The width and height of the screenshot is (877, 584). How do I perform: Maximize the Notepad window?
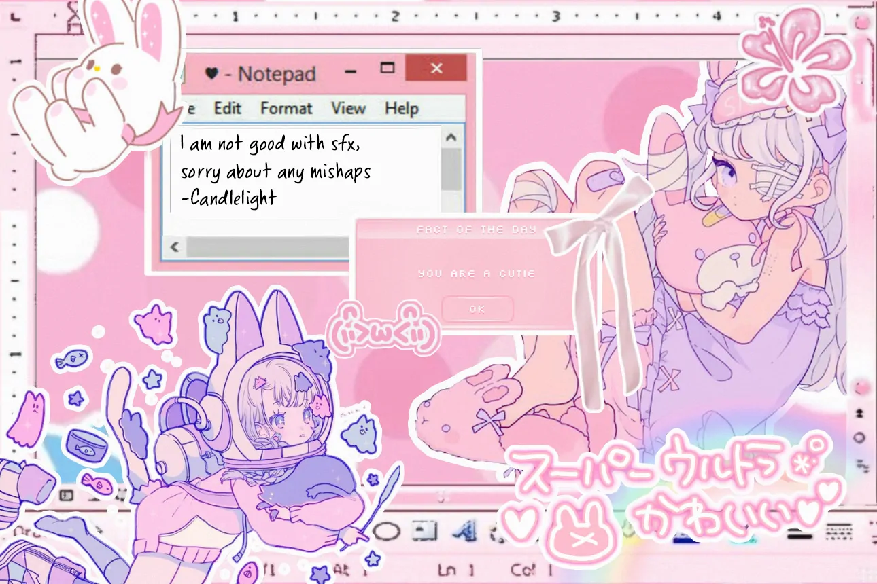pyautogui.click(x=388, y=69)
